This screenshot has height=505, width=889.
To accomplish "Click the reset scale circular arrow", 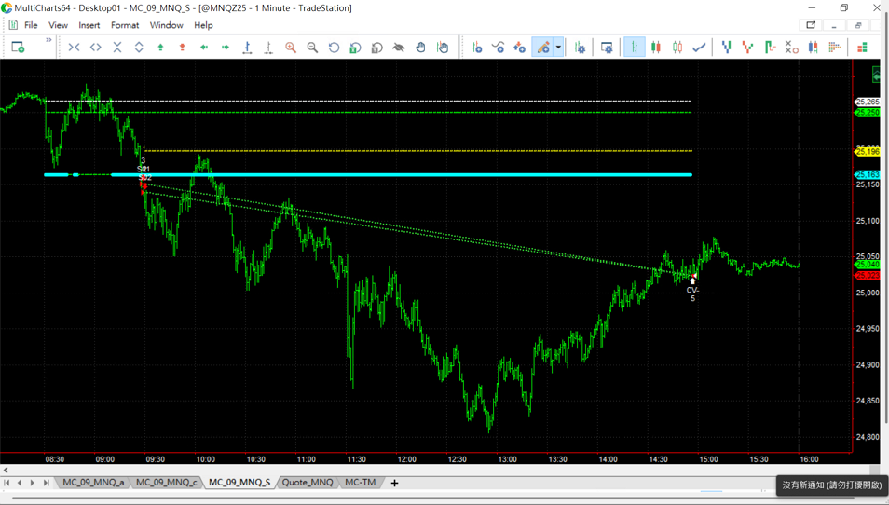I will tap(334, 48).
